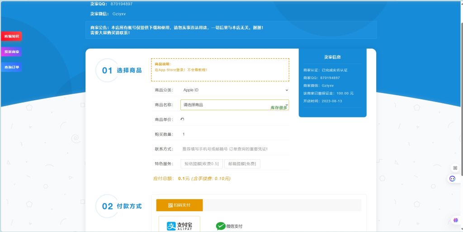Select the 扫码支付 payment tab
The image size is (463, 232).
pos(180,205)
